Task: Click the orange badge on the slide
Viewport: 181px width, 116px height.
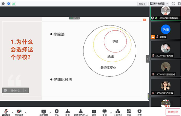Action: [144, 20]
